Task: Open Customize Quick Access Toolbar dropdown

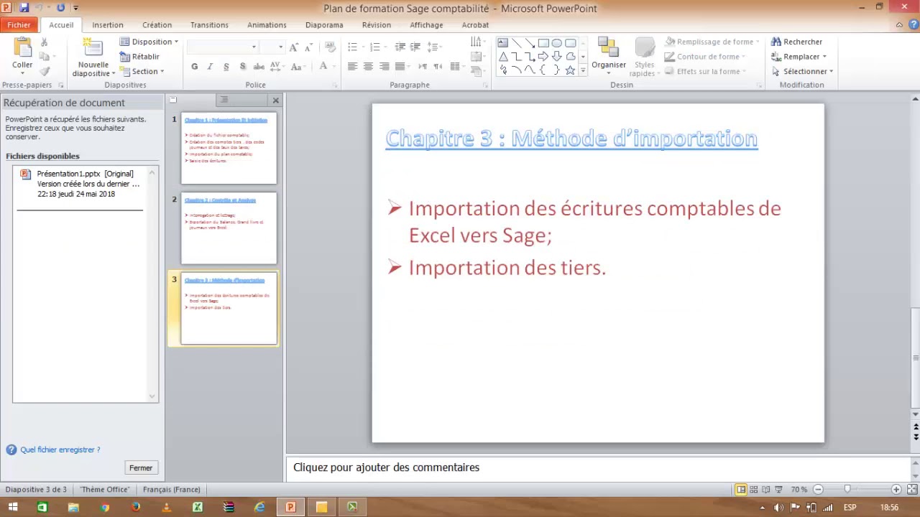Action: (x=75, y=8)
